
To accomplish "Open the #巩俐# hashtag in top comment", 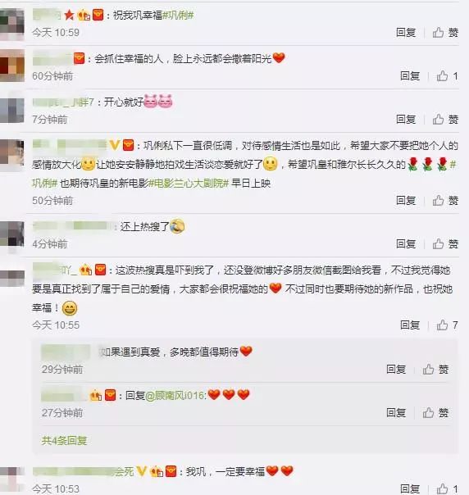I will pyautogui.click(x=177, y=15).
